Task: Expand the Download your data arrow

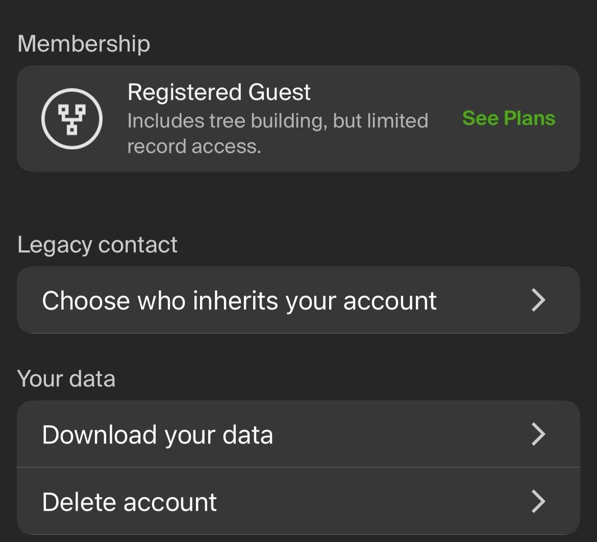Action: [x=538, y=434]
